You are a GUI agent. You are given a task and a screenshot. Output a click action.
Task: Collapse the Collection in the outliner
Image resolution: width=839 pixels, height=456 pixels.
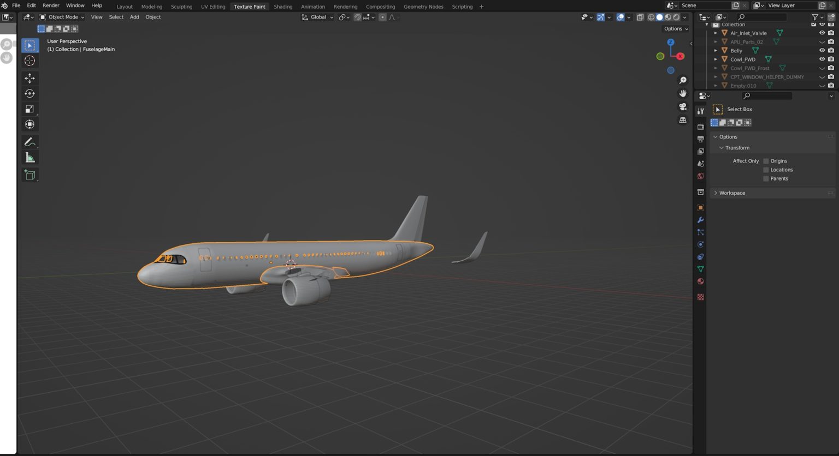(x=708, y=24)
